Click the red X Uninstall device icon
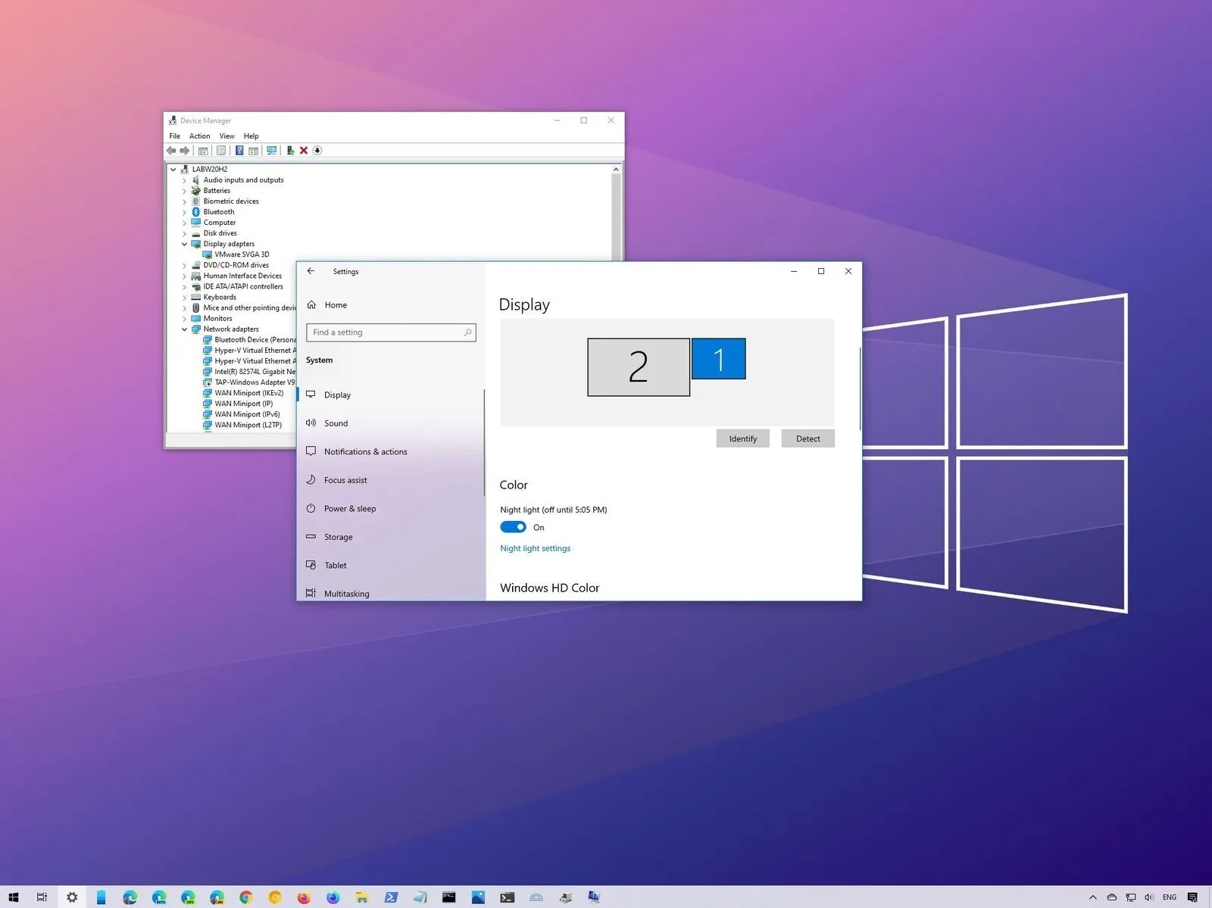This screenshot has height=908, width=1212. click(x=304, y=151)
